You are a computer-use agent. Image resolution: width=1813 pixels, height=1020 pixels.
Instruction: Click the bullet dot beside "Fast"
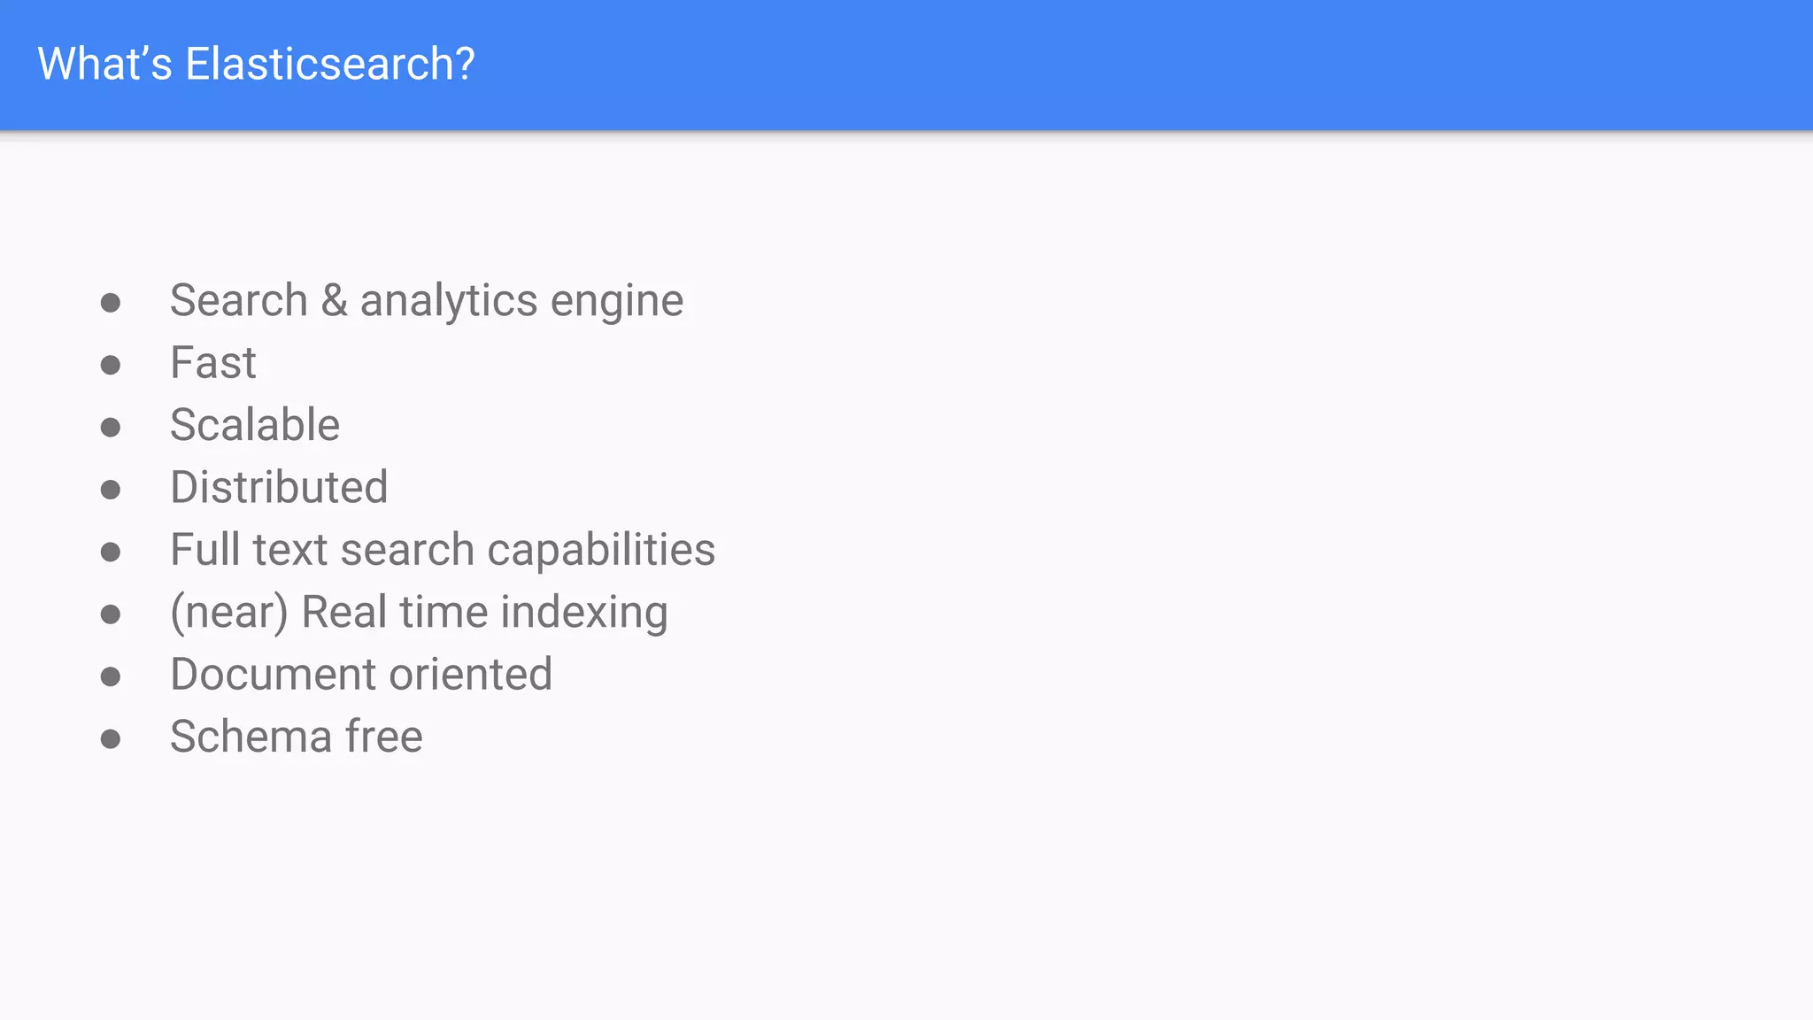pyautogui.click(x=111, y=365)
